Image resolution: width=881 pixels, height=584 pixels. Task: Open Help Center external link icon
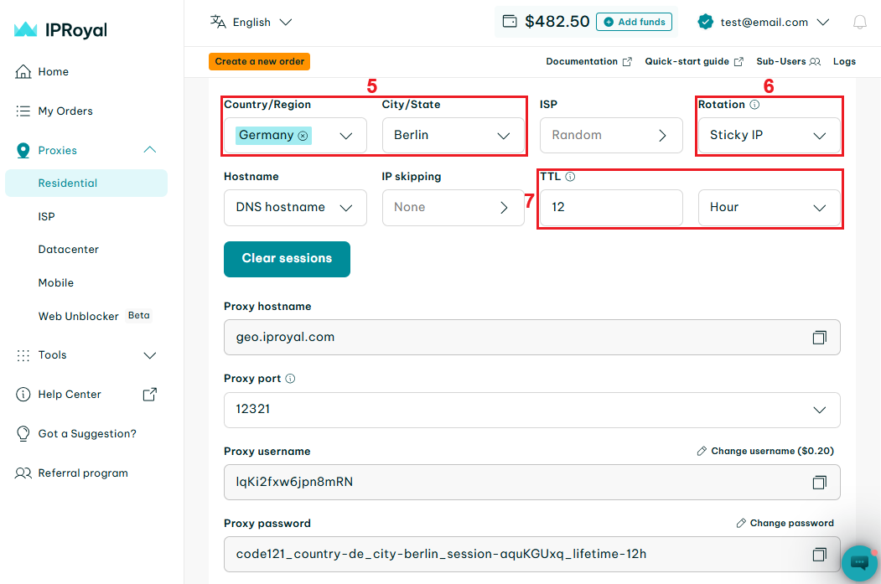pos(149,394)
